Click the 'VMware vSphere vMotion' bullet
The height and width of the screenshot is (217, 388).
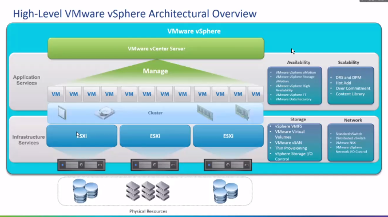click(296, 73)
